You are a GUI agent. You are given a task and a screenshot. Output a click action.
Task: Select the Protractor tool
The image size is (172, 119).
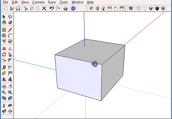pyautogui.click(x=4, y=73)
